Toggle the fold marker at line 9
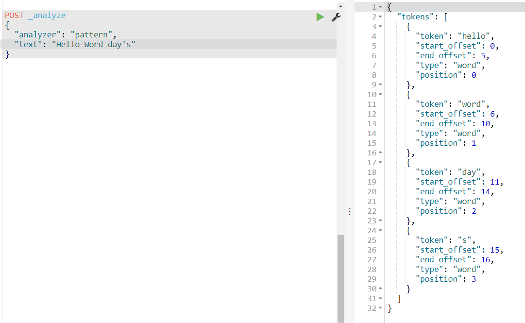Screen dimensions: 525x323 (x=380, y=85)
